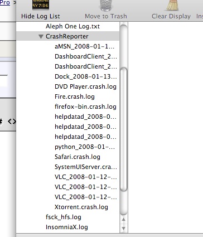
Task: Select fsck_hfs.log
Action: point(64,217)
